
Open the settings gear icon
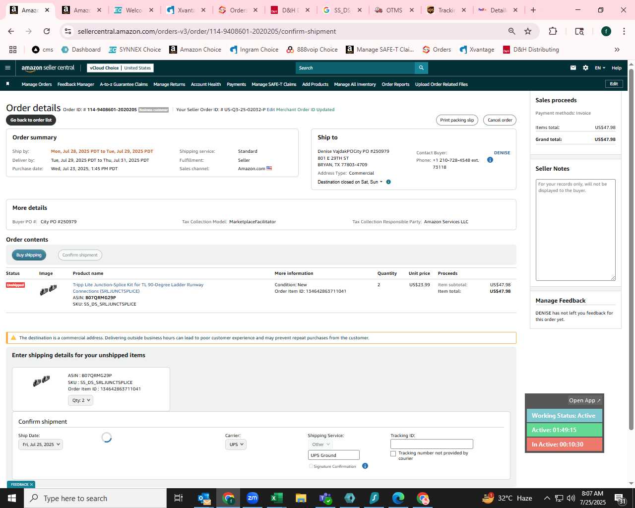[585, 68]
